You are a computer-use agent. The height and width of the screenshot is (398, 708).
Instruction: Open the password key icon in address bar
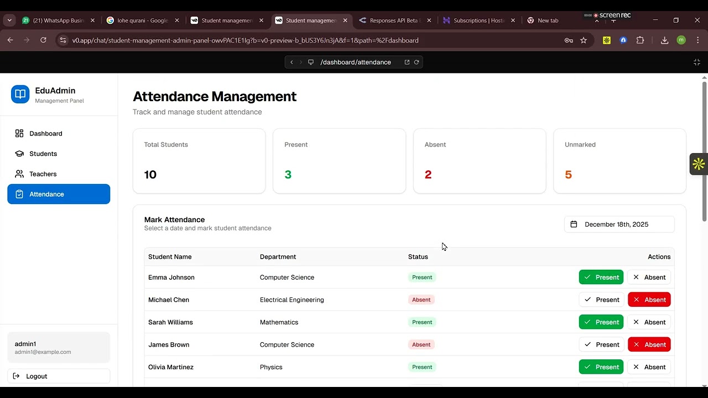569,40
